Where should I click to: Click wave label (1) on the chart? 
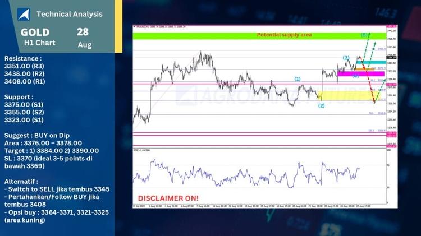[x=298, y=79]
